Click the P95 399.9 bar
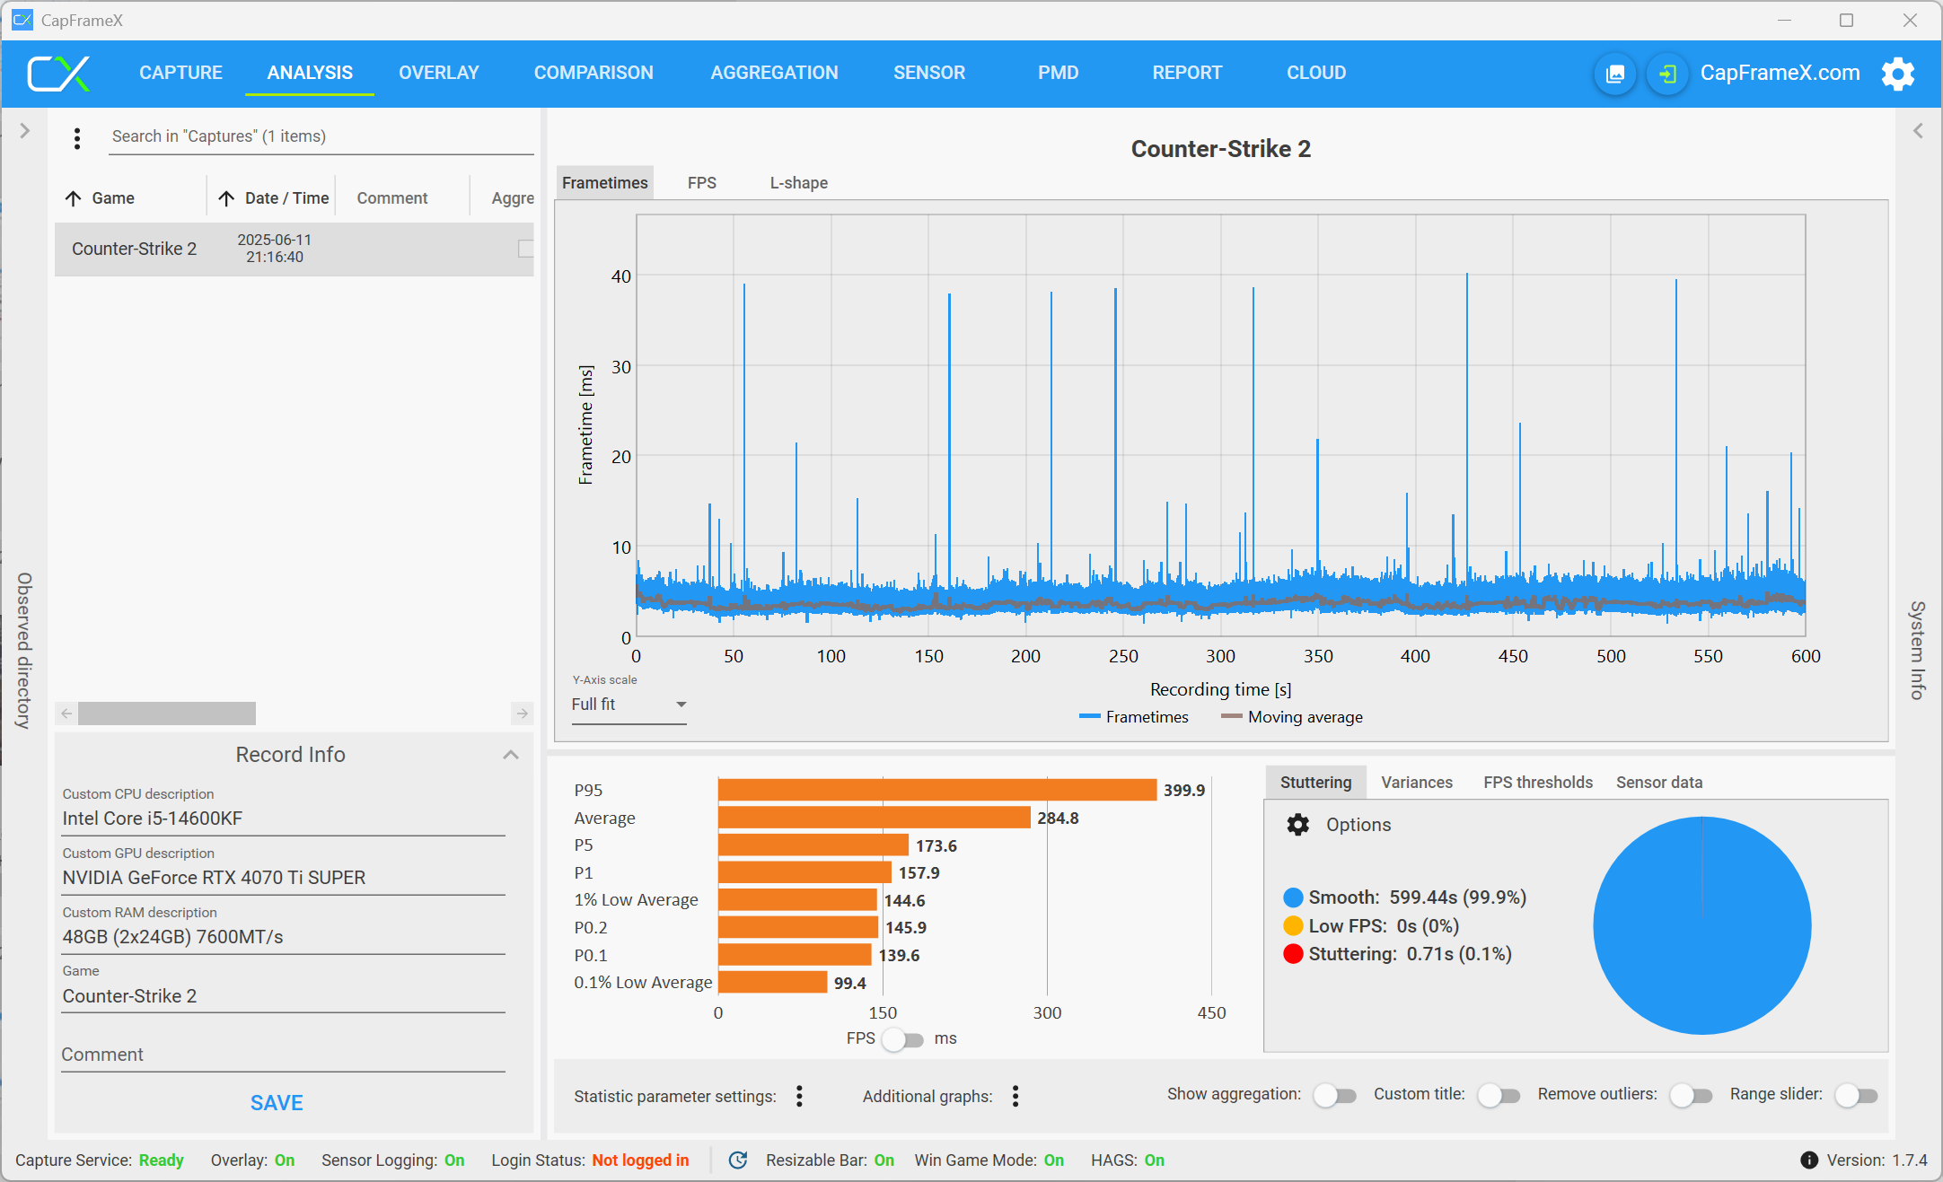 (x=937, y=790)
